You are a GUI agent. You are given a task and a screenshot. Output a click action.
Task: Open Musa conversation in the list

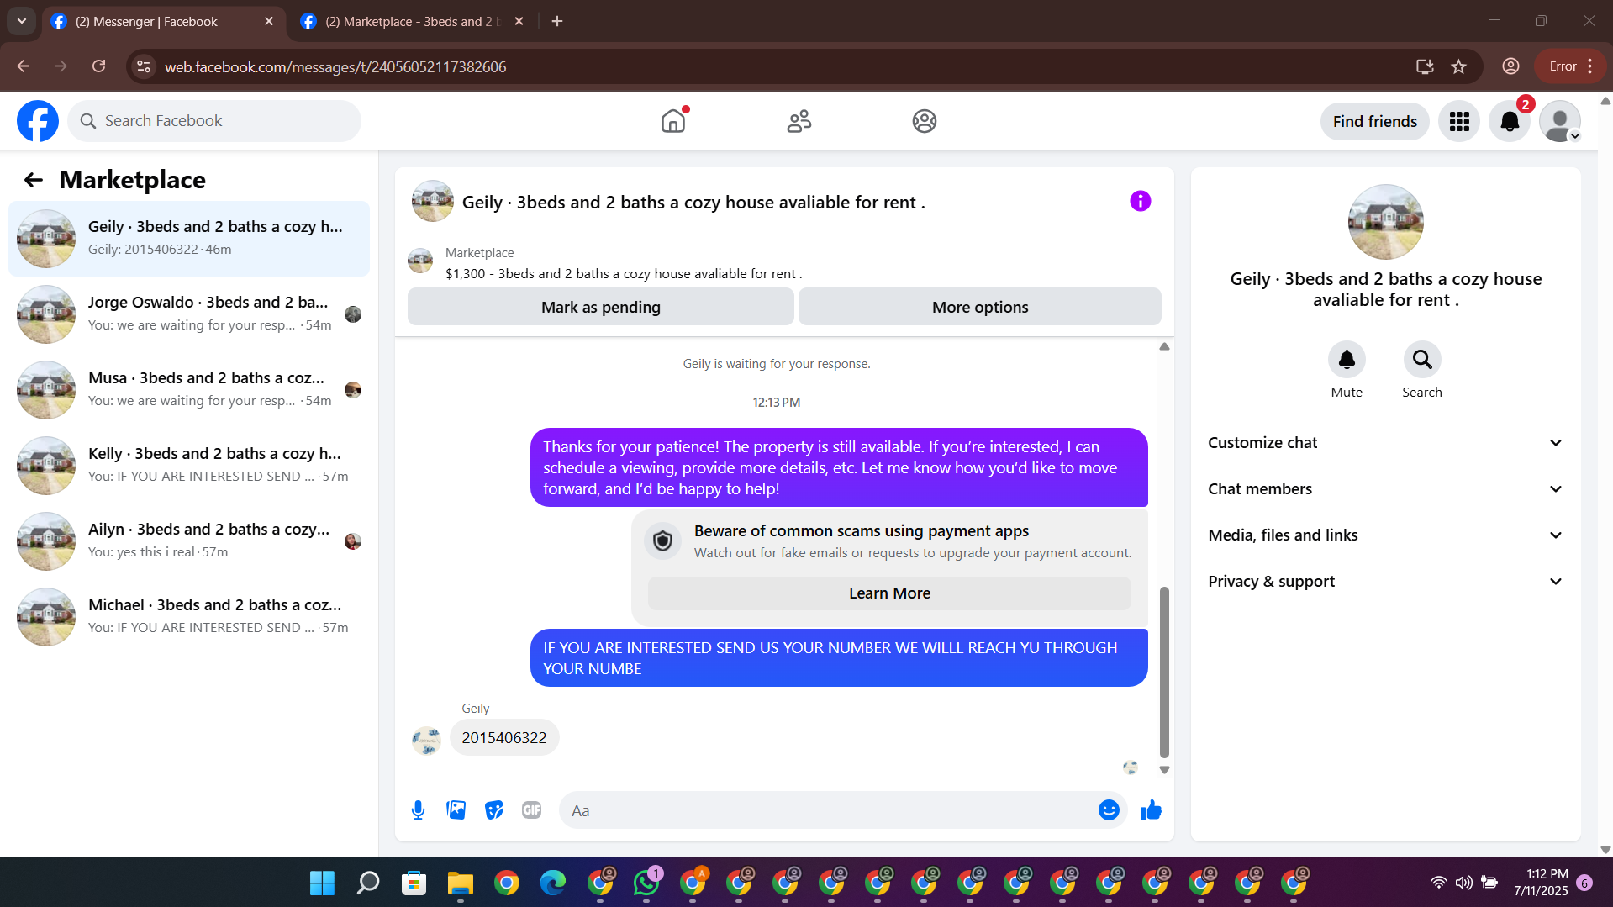[x=189, y=390]
